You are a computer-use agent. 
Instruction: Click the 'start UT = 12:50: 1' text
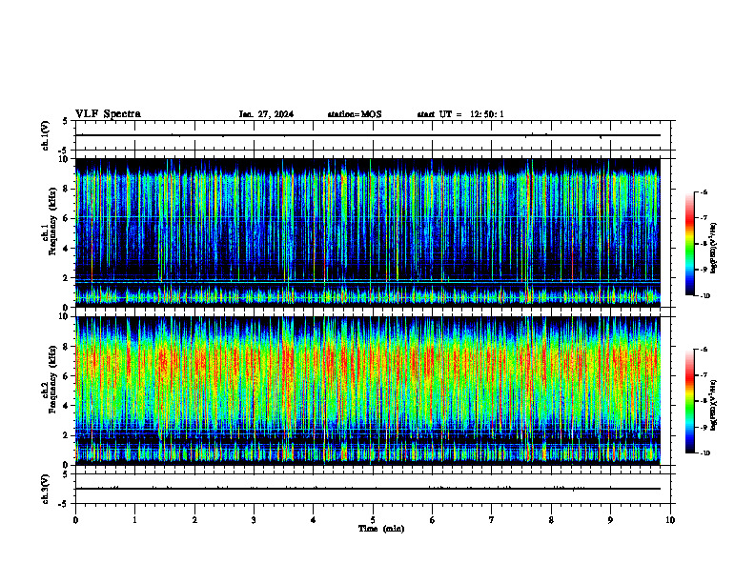coord(460,114)
